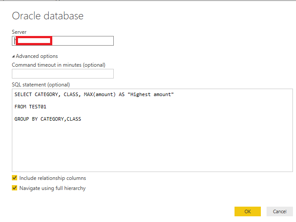Viewport: 296px width, 222px height.
Task: Click the Server input field
Action: [x=63, y=41]
